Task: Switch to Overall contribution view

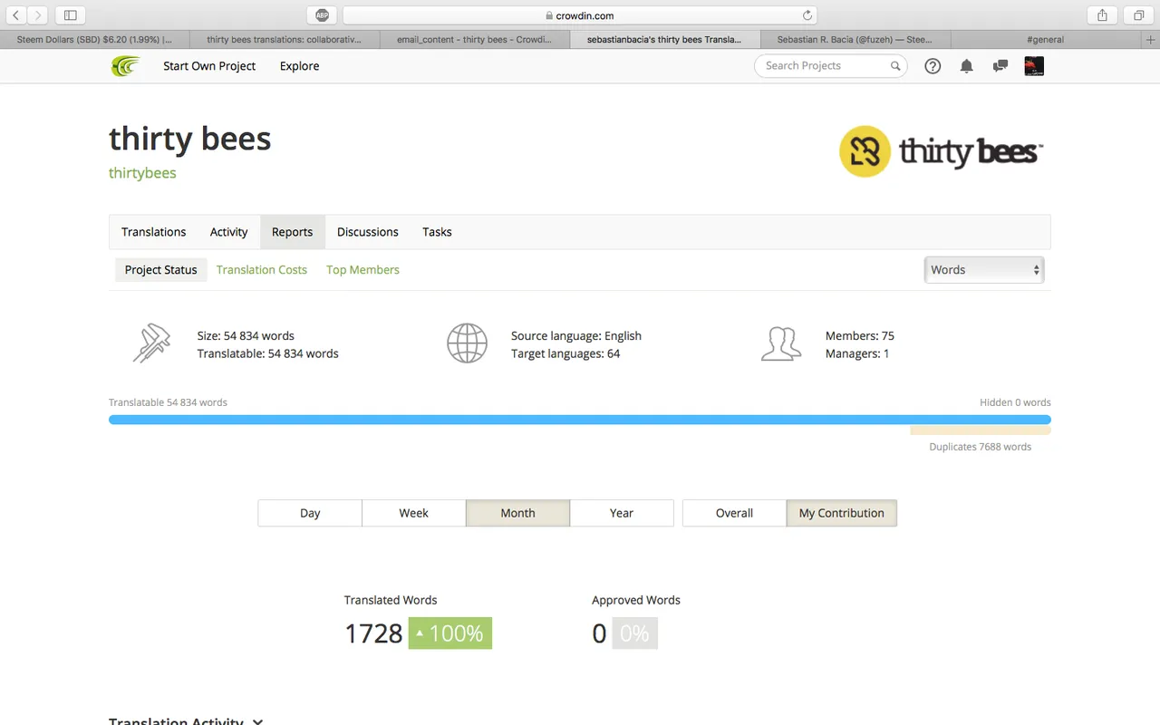Action: [x=734, y=513]
